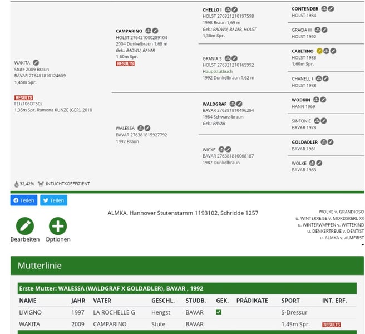Open the progeny icon beside WALDGRAF

pos(233,104)
